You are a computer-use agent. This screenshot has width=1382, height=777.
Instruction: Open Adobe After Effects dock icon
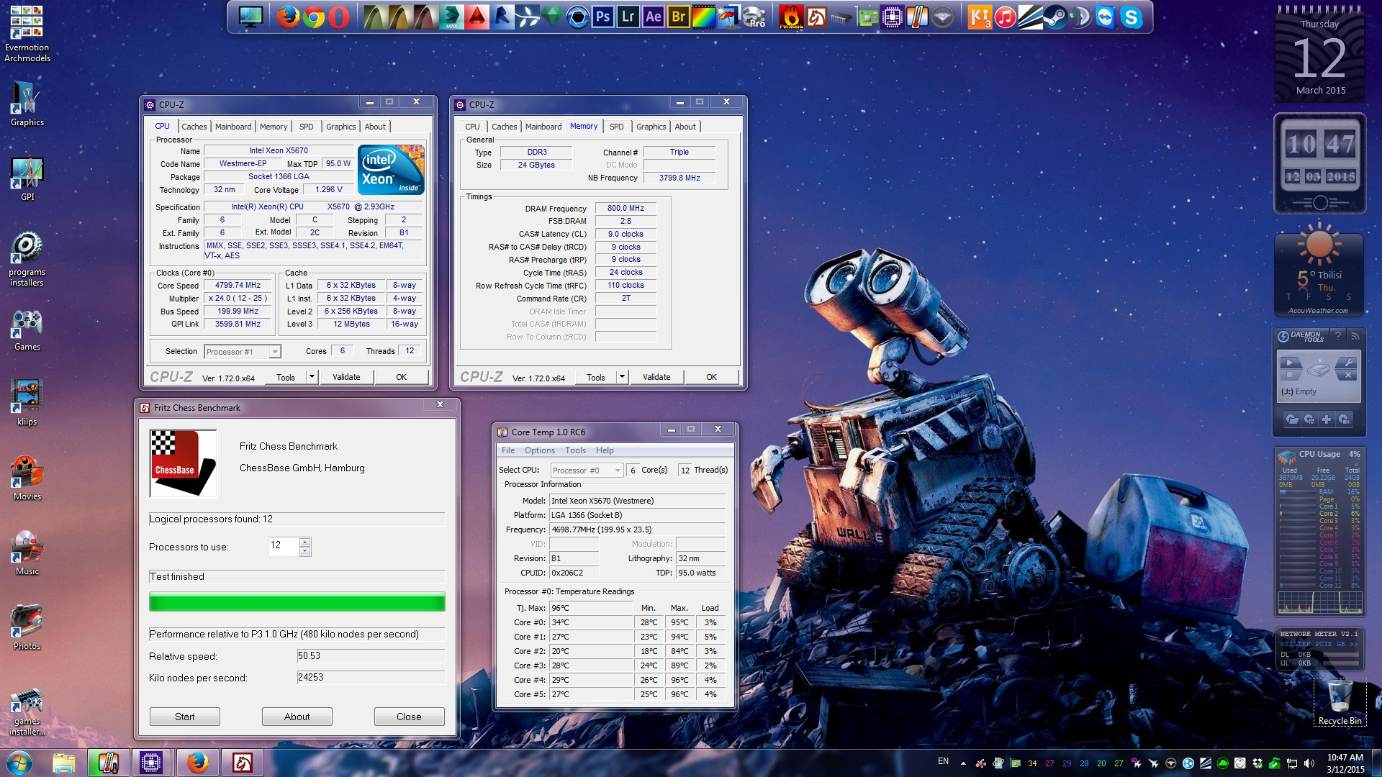tap(653, 17)
